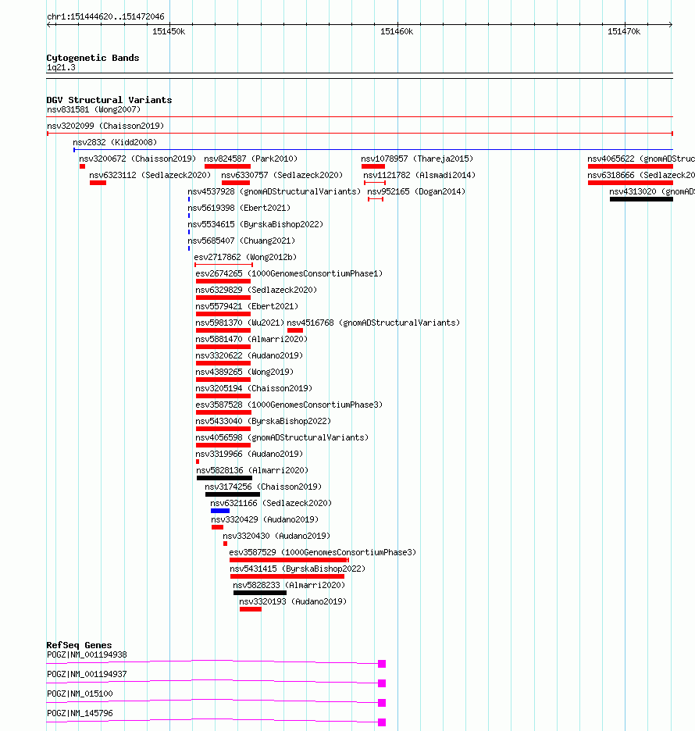The height and width of the screenshot is (731, 695).
Task: Select the POGZ|NM_001194937 transcript label
Action: [x=87, y=674]
